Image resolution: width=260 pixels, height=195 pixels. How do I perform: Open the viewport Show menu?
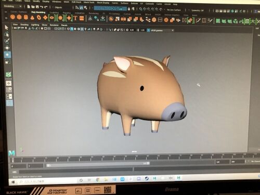click(x=45, y=25)
